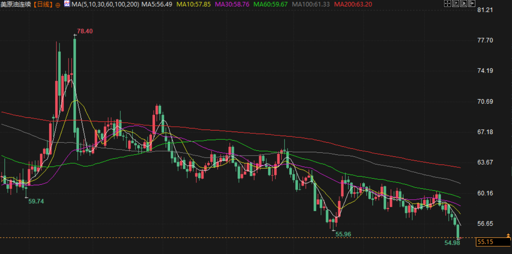Click the expand chart range play icon

pos(464,3)
